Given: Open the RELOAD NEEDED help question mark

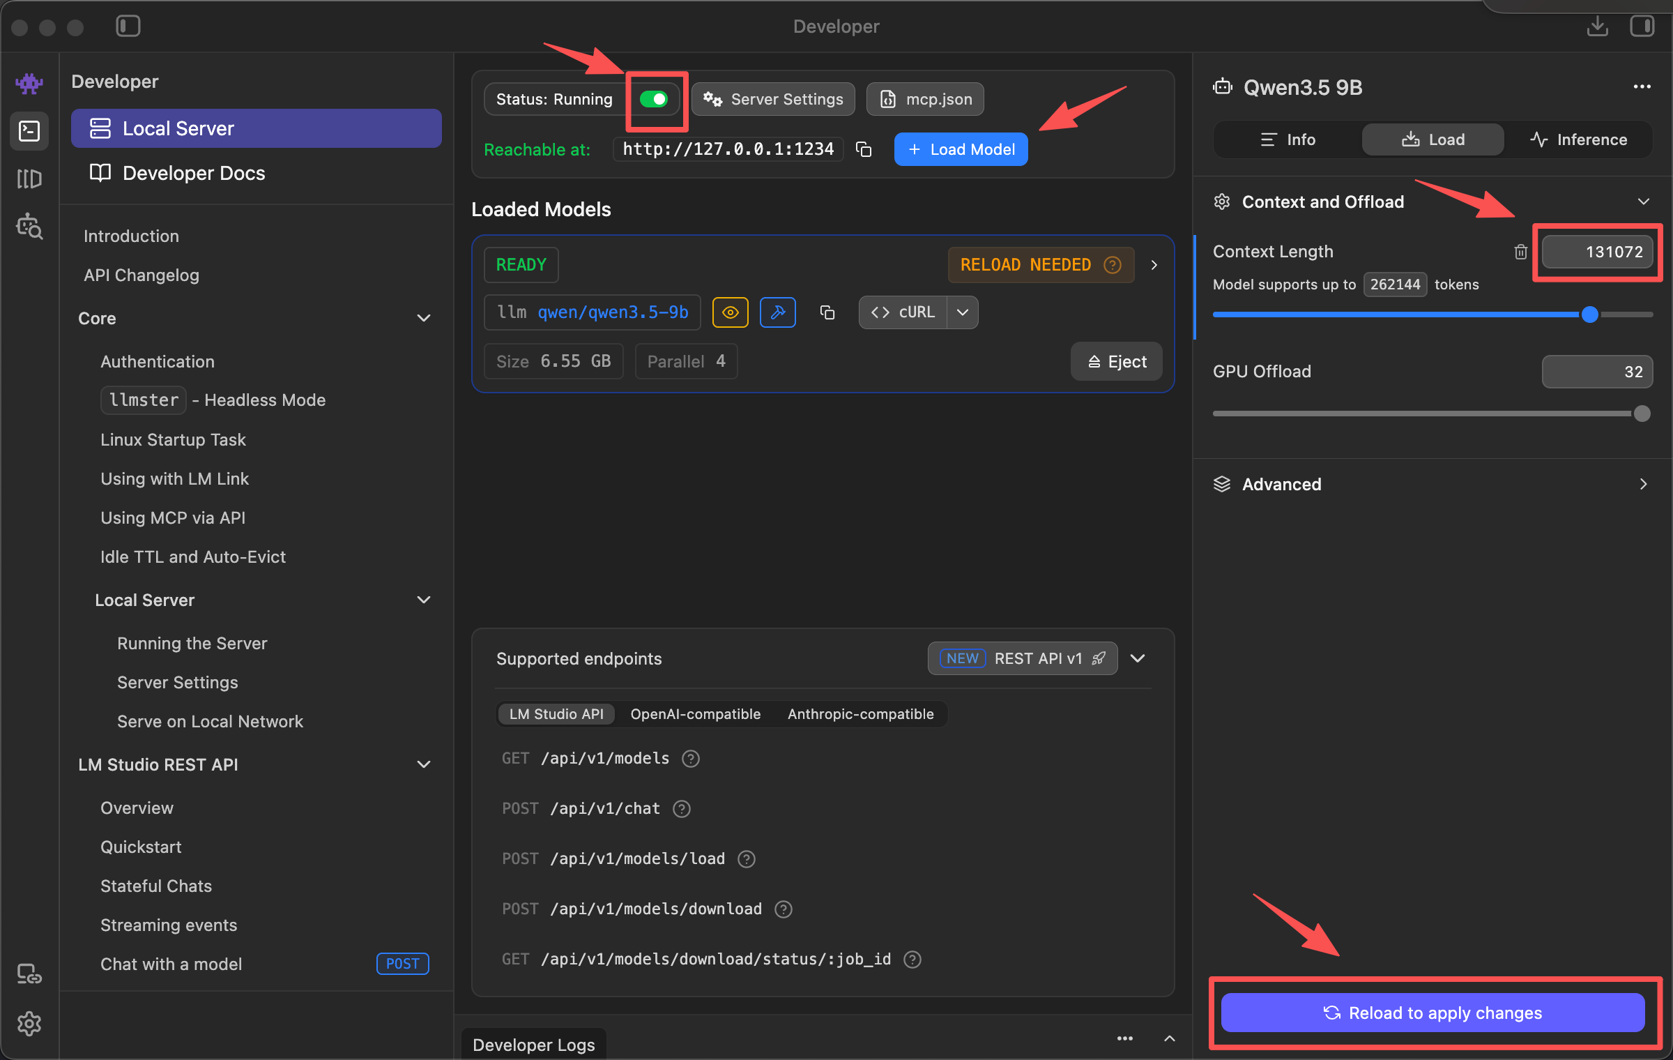Looking at the screenshot, I should [x=1113, y=265].
